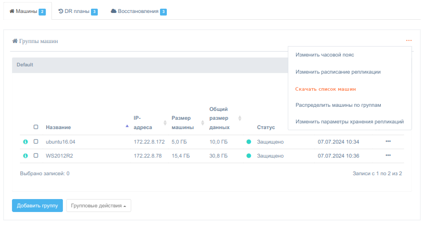Click the Защищено status for WS2012R2
The image size is (425, 225).
tap(270, 156)
